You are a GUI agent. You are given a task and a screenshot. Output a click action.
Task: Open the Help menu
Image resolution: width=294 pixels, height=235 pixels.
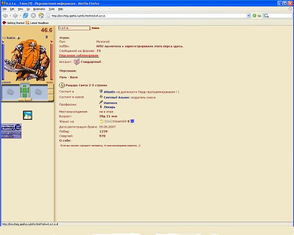(60, 9)
